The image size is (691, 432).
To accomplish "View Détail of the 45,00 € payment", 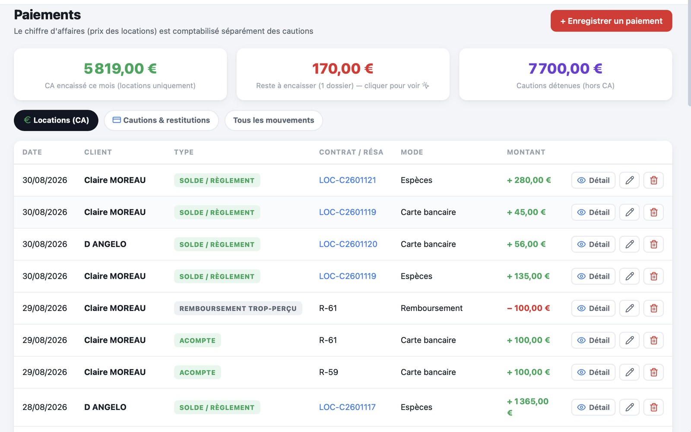I will pos(593,212).
